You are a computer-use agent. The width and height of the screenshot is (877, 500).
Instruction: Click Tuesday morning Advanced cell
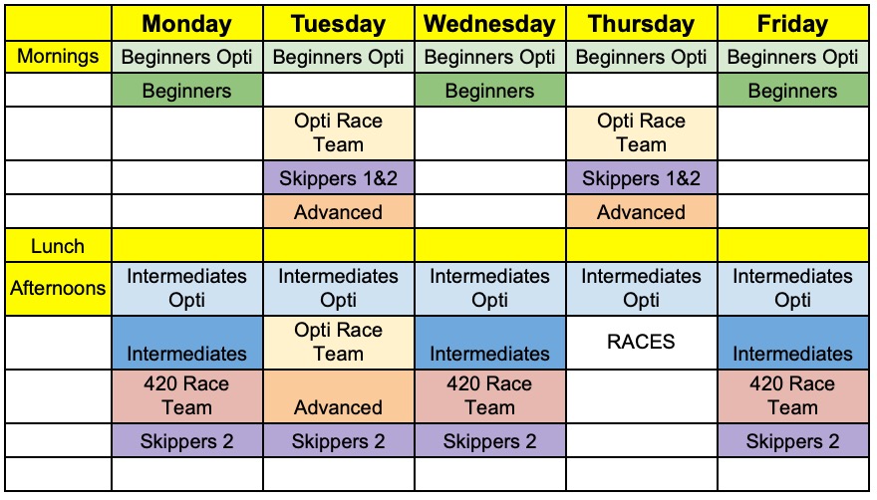[339, 211]
